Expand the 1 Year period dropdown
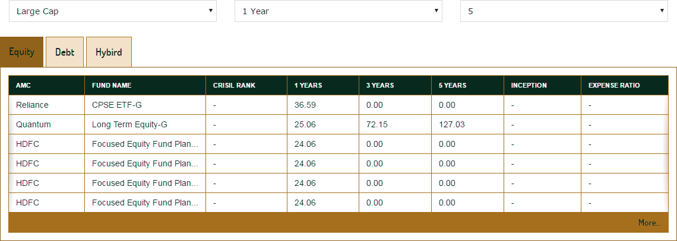The width and height of the screenshot is (677, 241). point(338,11)
